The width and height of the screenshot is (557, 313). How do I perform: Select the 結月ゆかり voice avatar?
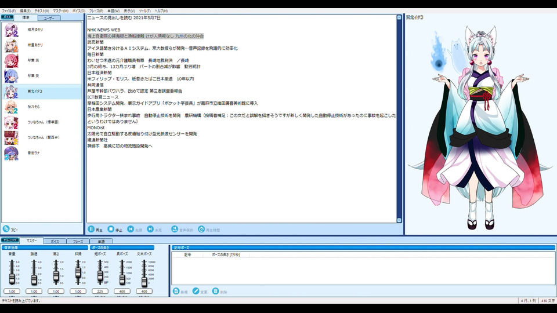(11, 30)
